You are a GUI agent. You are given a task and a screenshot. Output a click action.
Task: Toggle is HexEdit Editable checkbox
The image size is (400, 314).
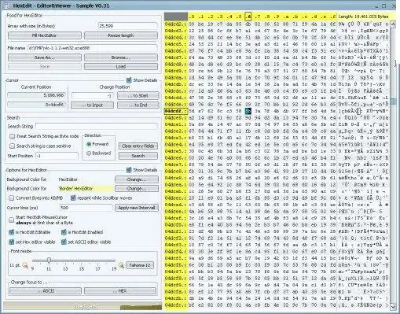12,232
